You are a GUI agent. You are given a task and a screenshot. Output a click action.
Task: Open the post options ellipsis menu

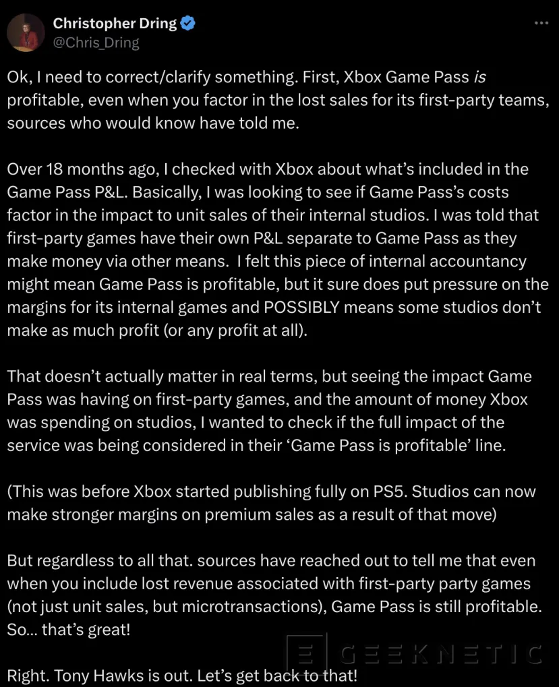[x=541, y=22]
